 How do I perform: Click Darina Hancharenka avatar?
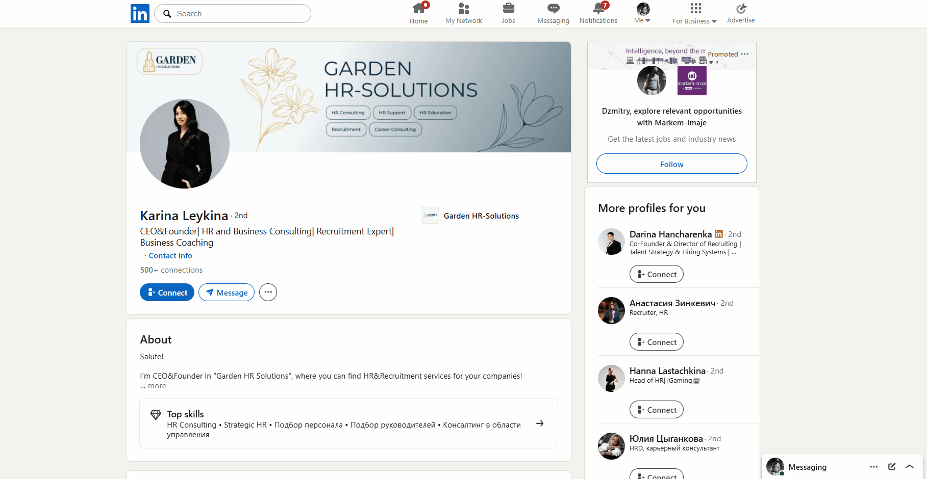[x=611, y=242]
